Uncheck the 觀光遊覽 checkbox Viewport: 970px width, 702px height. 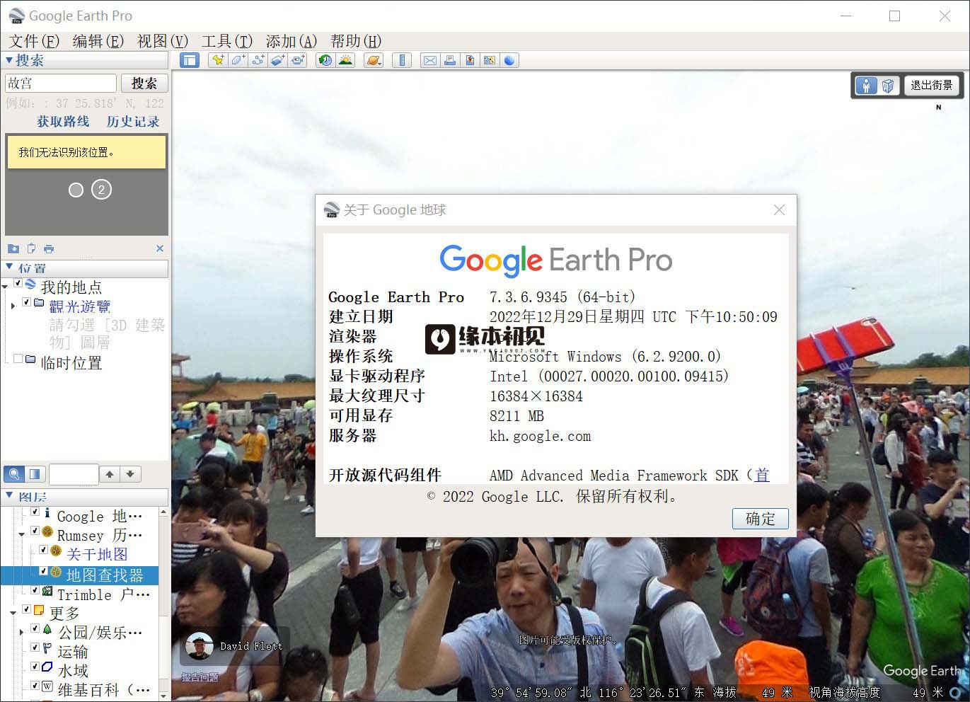click(26, 303)
